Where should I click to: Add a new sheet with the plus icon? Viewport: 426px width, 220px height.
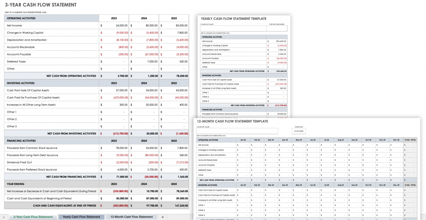(x=163, y=217)
